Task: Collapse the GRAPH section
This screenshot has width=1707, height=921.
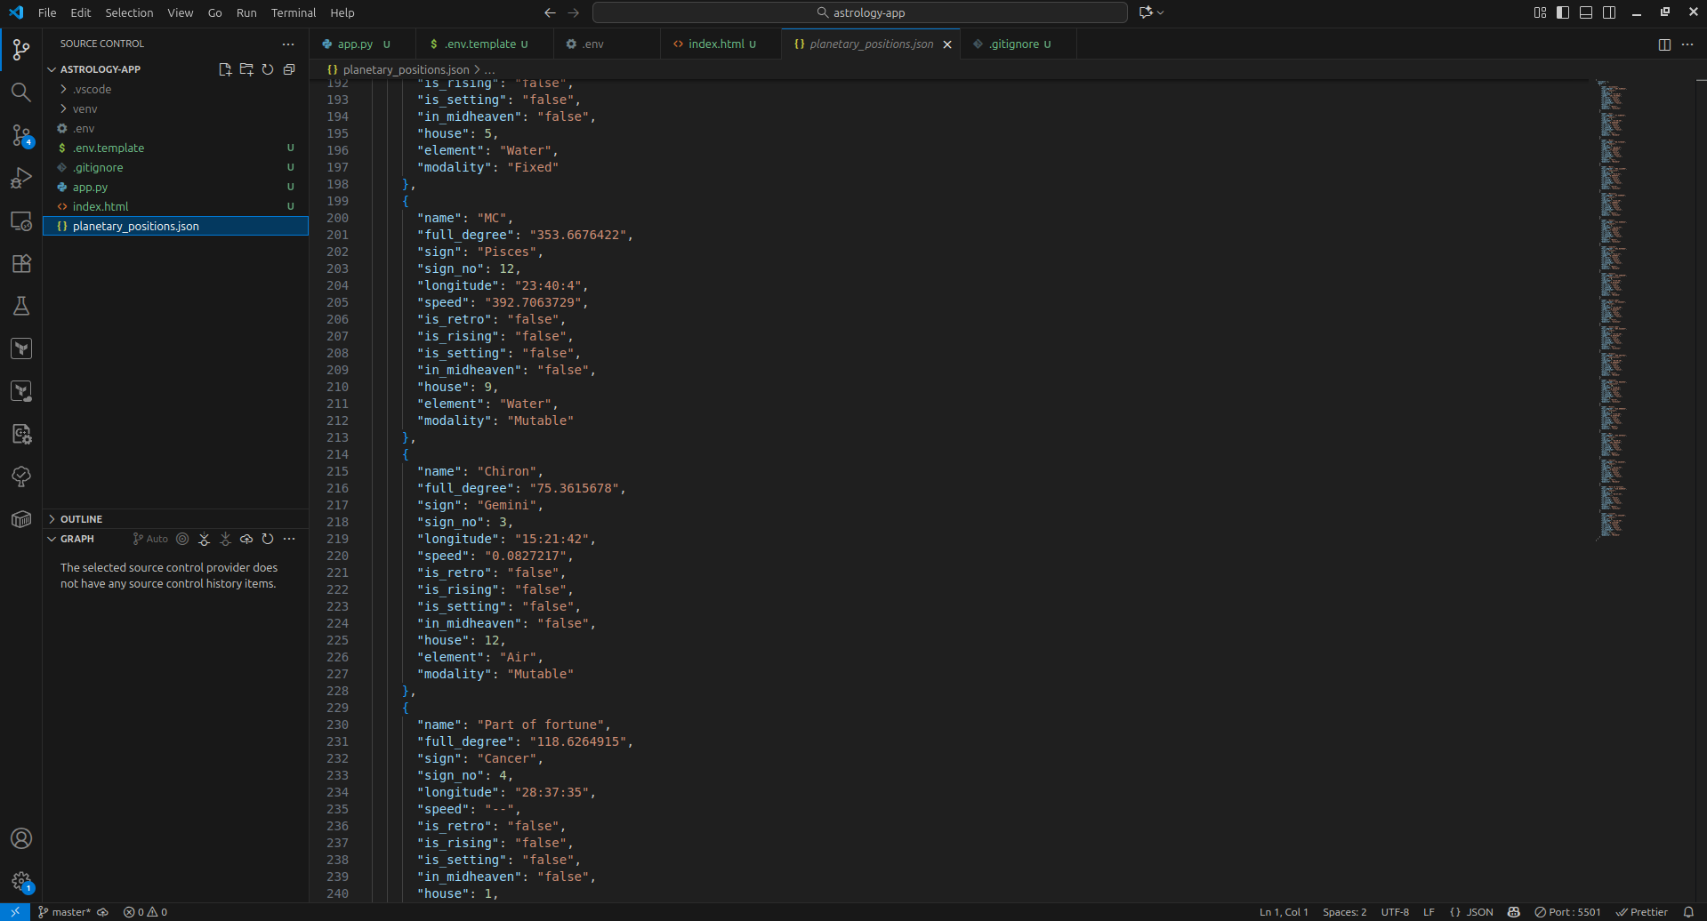Action: tap(76, 539)
